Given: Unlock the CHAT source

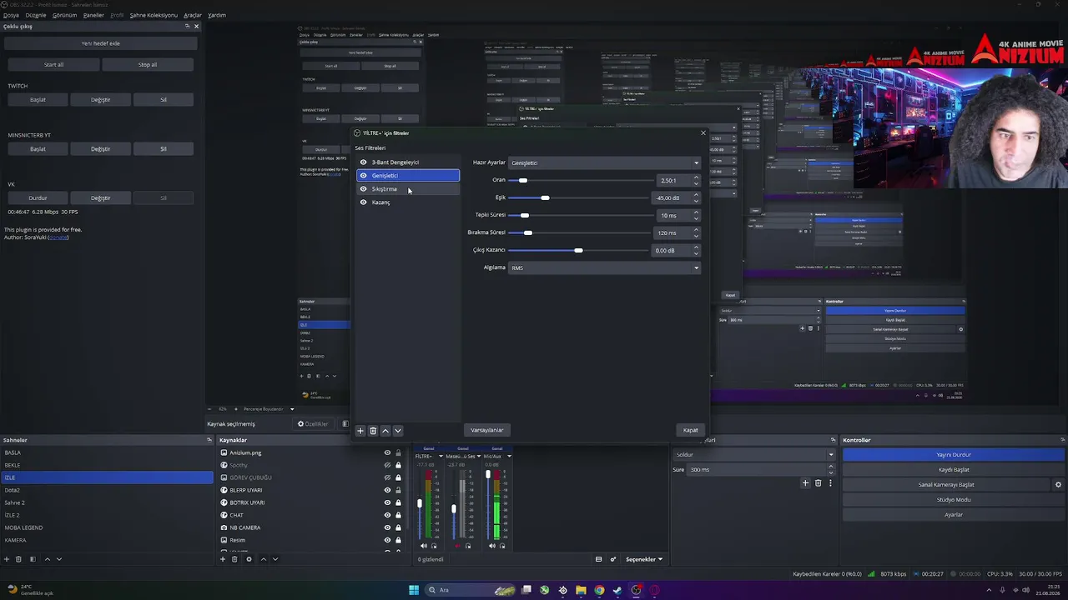Looking at the screenshot, I should [x=398, y=515].
